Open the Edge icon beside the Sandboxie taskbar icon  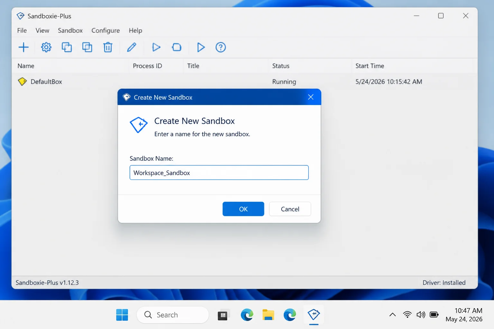(290, 315)
